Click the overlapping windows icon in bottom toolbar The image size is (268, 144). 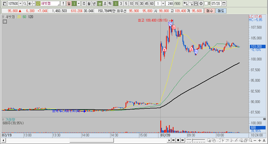(x=214, y=140)
